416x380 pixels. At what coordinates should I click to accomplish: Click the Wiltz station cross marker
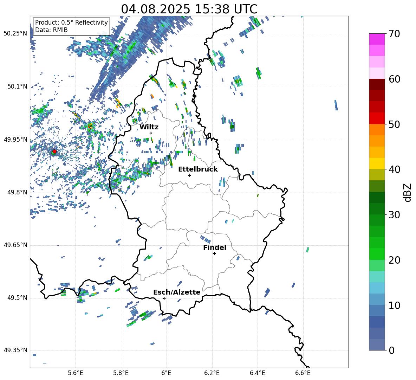point(151,133)
